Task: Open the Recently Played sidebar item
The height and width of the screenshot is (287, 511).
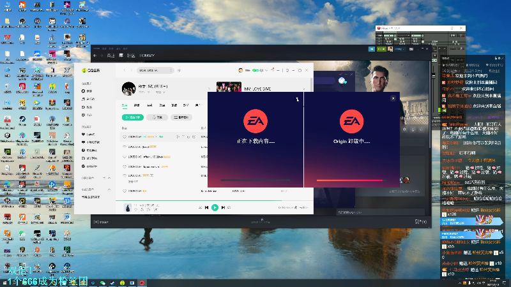Action: [89, 151]
